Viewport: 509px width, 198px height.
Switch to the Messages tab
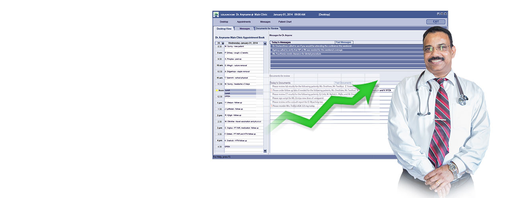245,29
